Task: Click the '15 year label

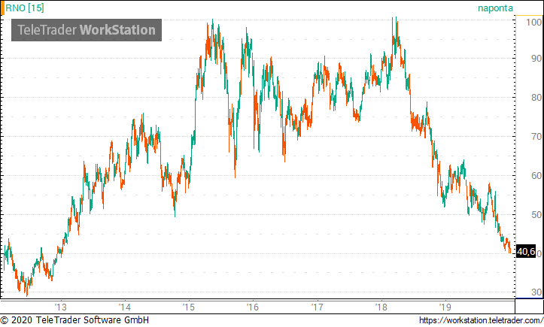Action: tap(189, 307)
